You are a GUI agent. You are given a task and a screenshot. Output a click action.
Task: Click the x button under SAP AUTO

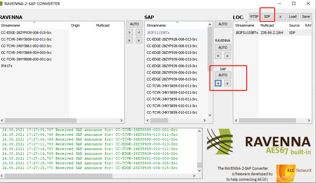click(227, 83)
